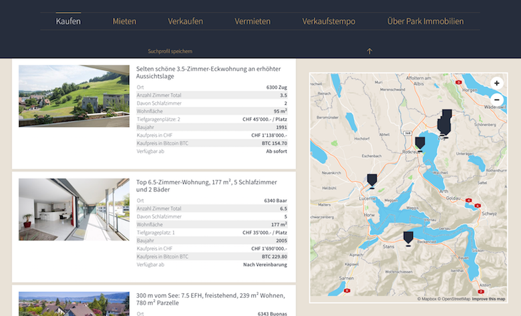Click the 'Kaufpreis in Bitcoin BTC' label of the Zug listing
The image size is (521, 316).
162,143
